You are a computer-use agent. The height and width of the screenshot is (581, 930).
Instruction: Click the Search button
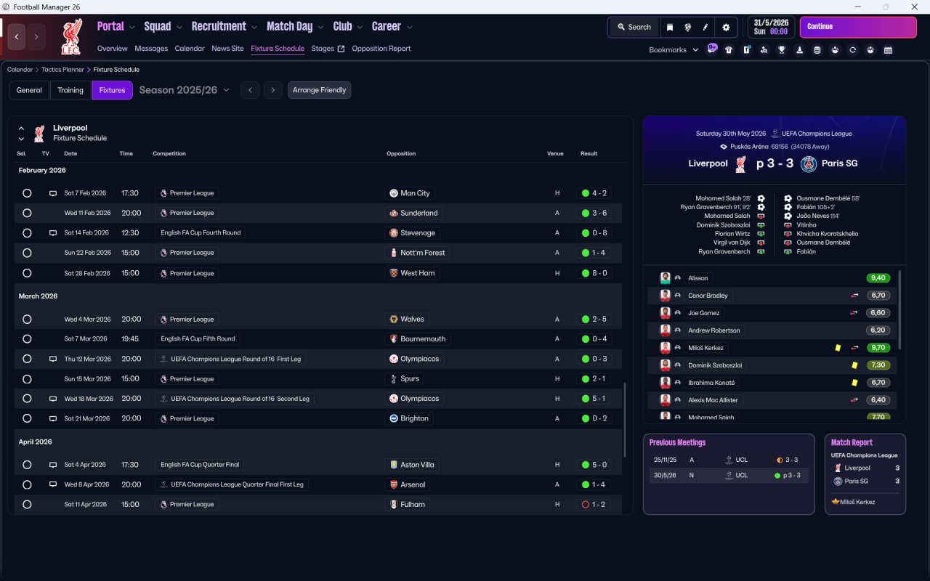[634, 28]
